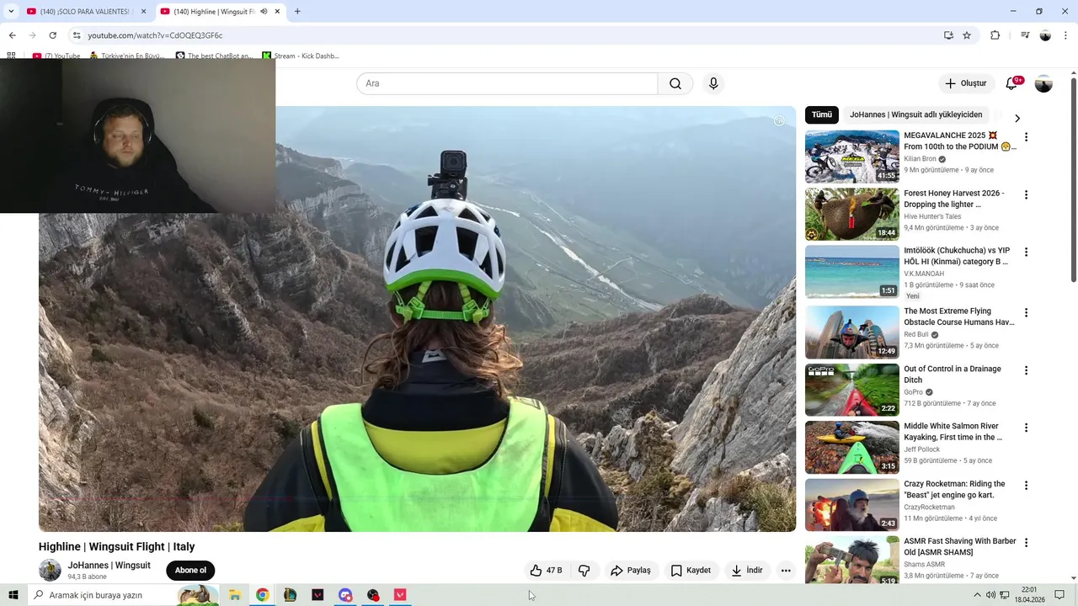Image resolution: width=1078 pixels, height=606 pixels.
Task: Open File Explorer from the taskbar
Action: click(235, 595)
